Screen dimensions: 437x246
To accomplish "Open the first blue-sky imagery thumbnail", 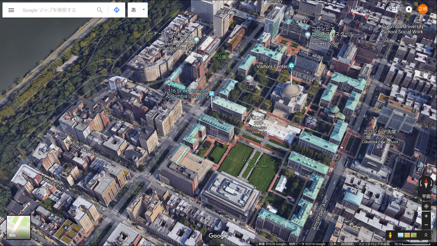I will (400, 235).
